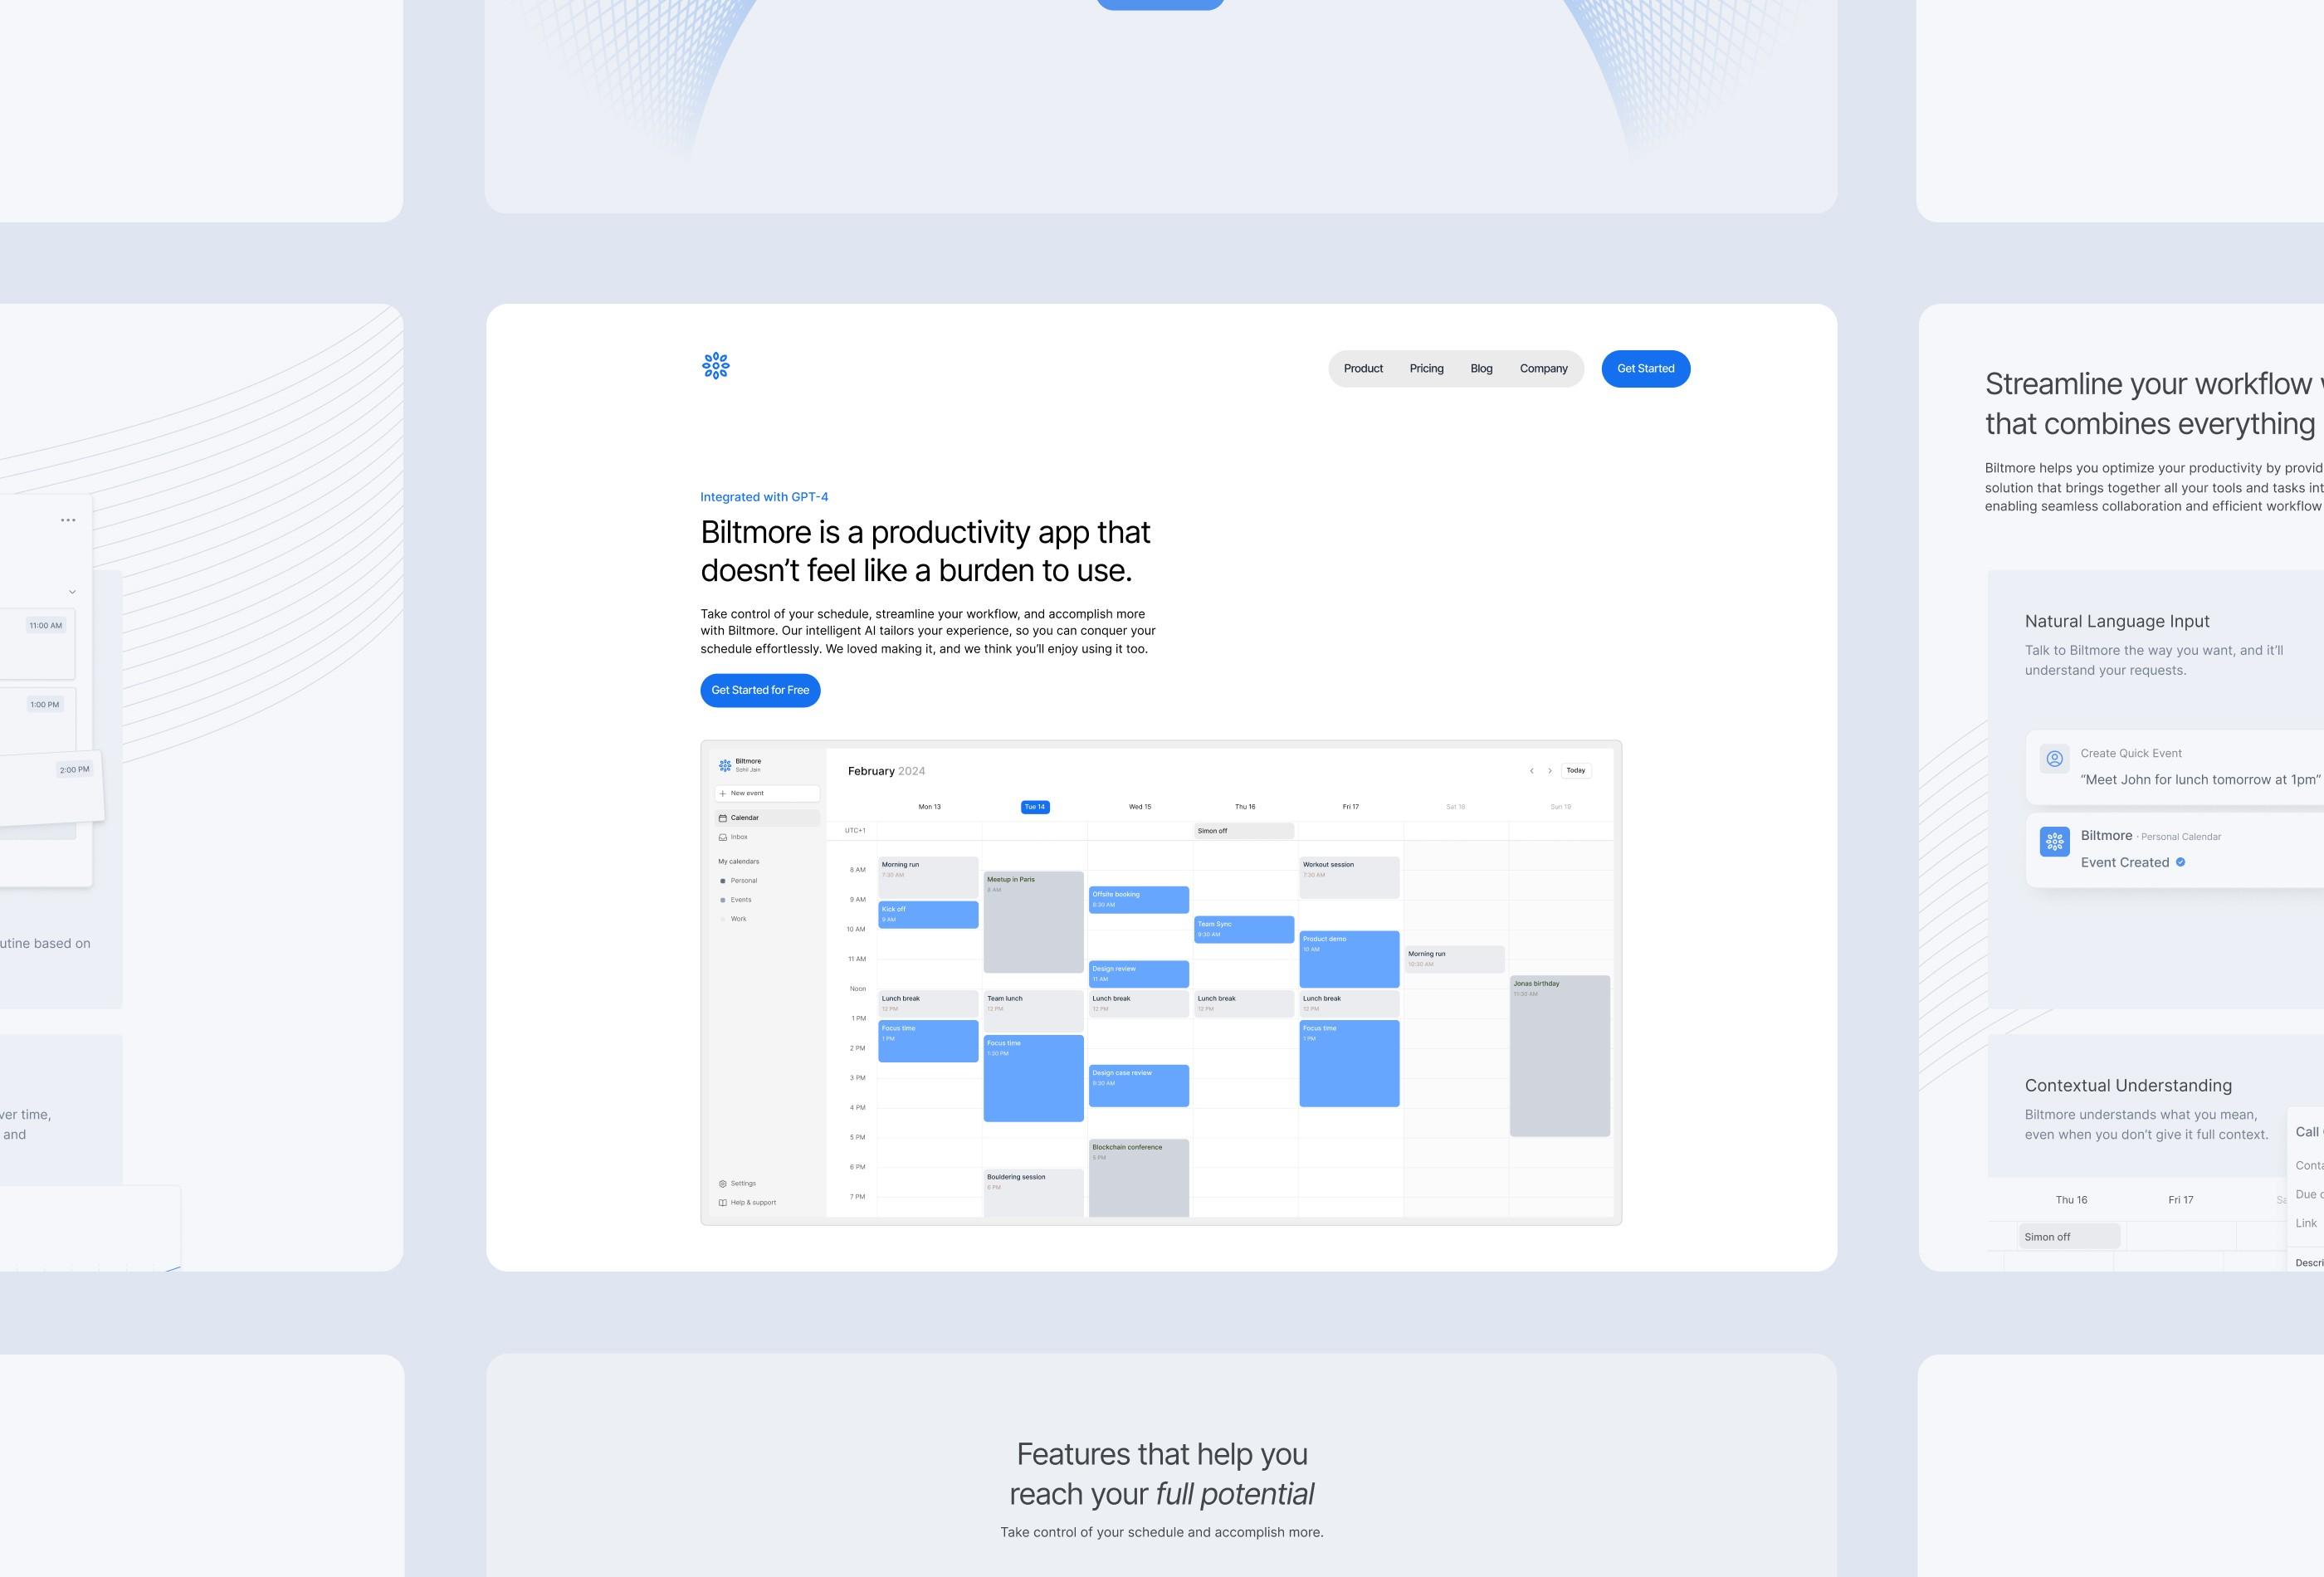
Task: Click the Biltmore snowflake logo icon
Action: pyautogui.click(x=715, y=366)
